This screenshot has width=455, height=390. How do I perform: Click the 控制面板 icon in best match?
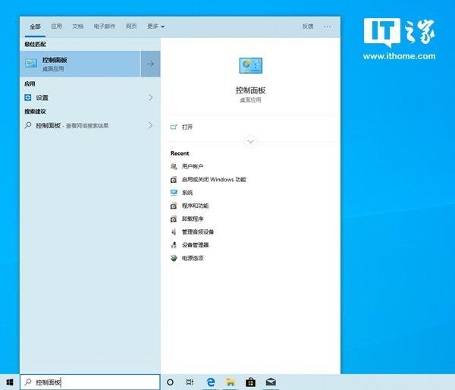click(31, 63)
